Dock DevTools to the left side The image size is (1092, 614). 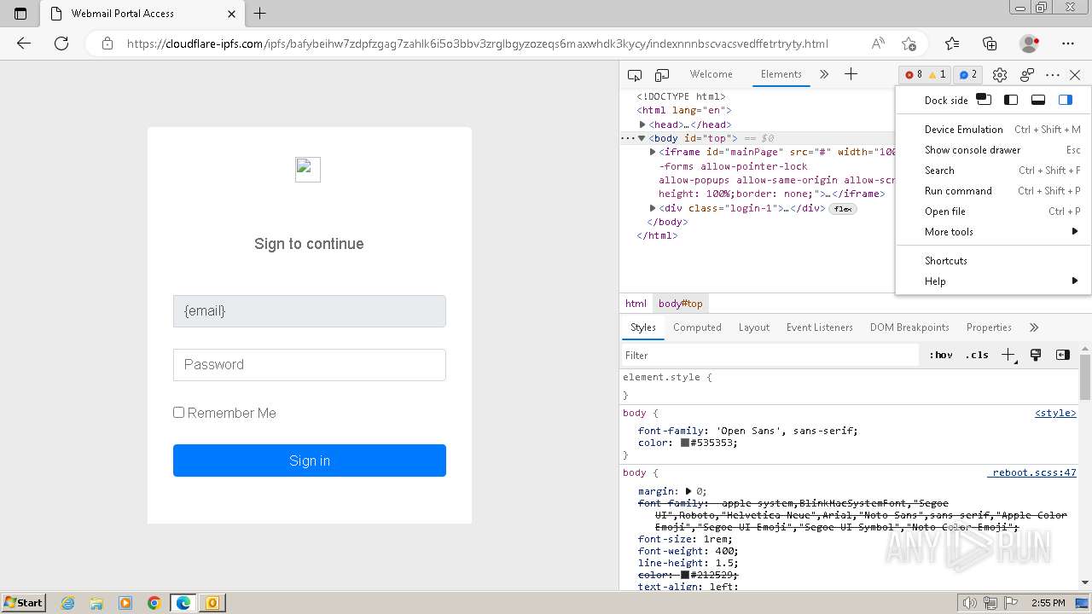click(1011, 100)
